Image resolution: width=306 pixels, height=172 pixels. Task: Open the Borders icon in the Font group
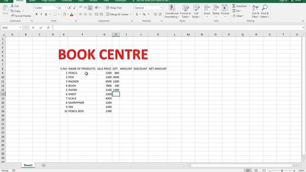(55, 14)
